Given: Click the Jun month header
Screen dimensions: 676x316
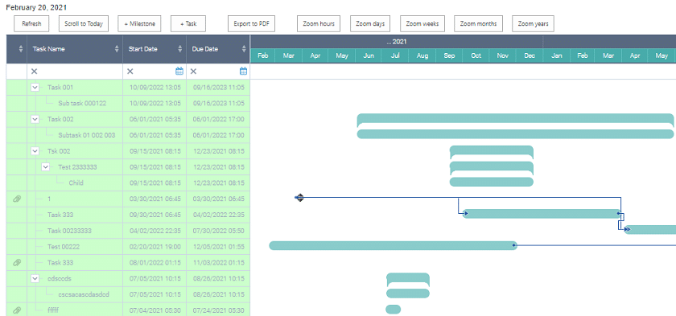Looking at the screenshot, I should tap(369, 56).
